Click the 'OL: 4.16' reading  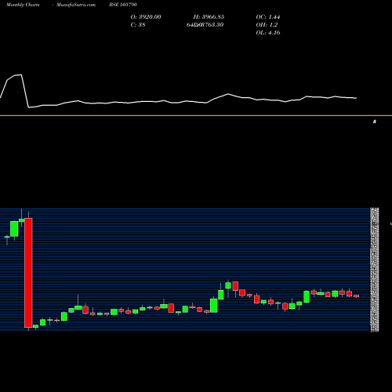coord(268,32)
